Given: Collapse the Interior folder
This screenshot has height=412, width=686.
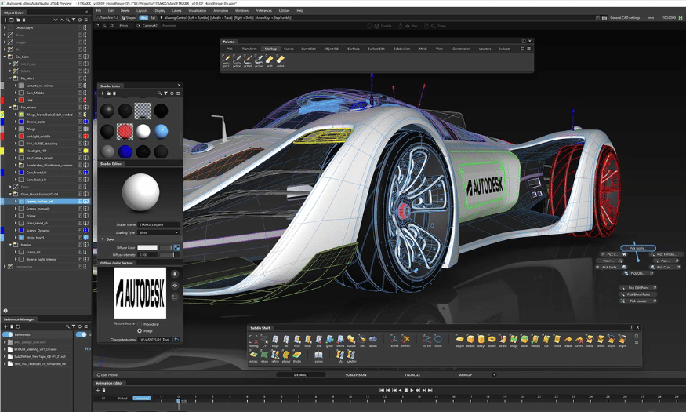Looking at the screenshot, I should [10, 245].
